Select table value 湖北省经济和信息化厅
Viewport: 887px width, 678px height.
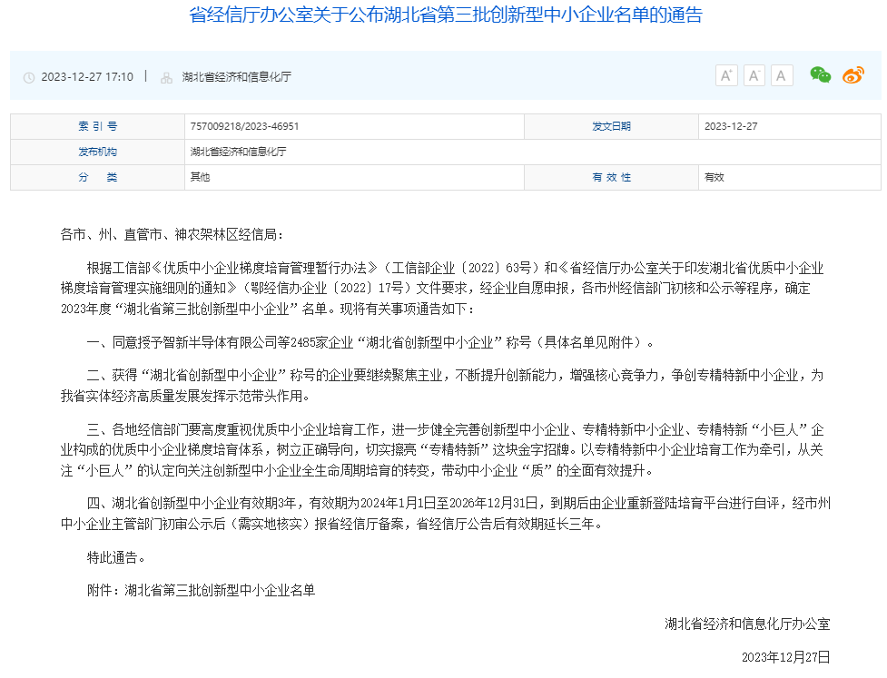[x=238, y=152]
